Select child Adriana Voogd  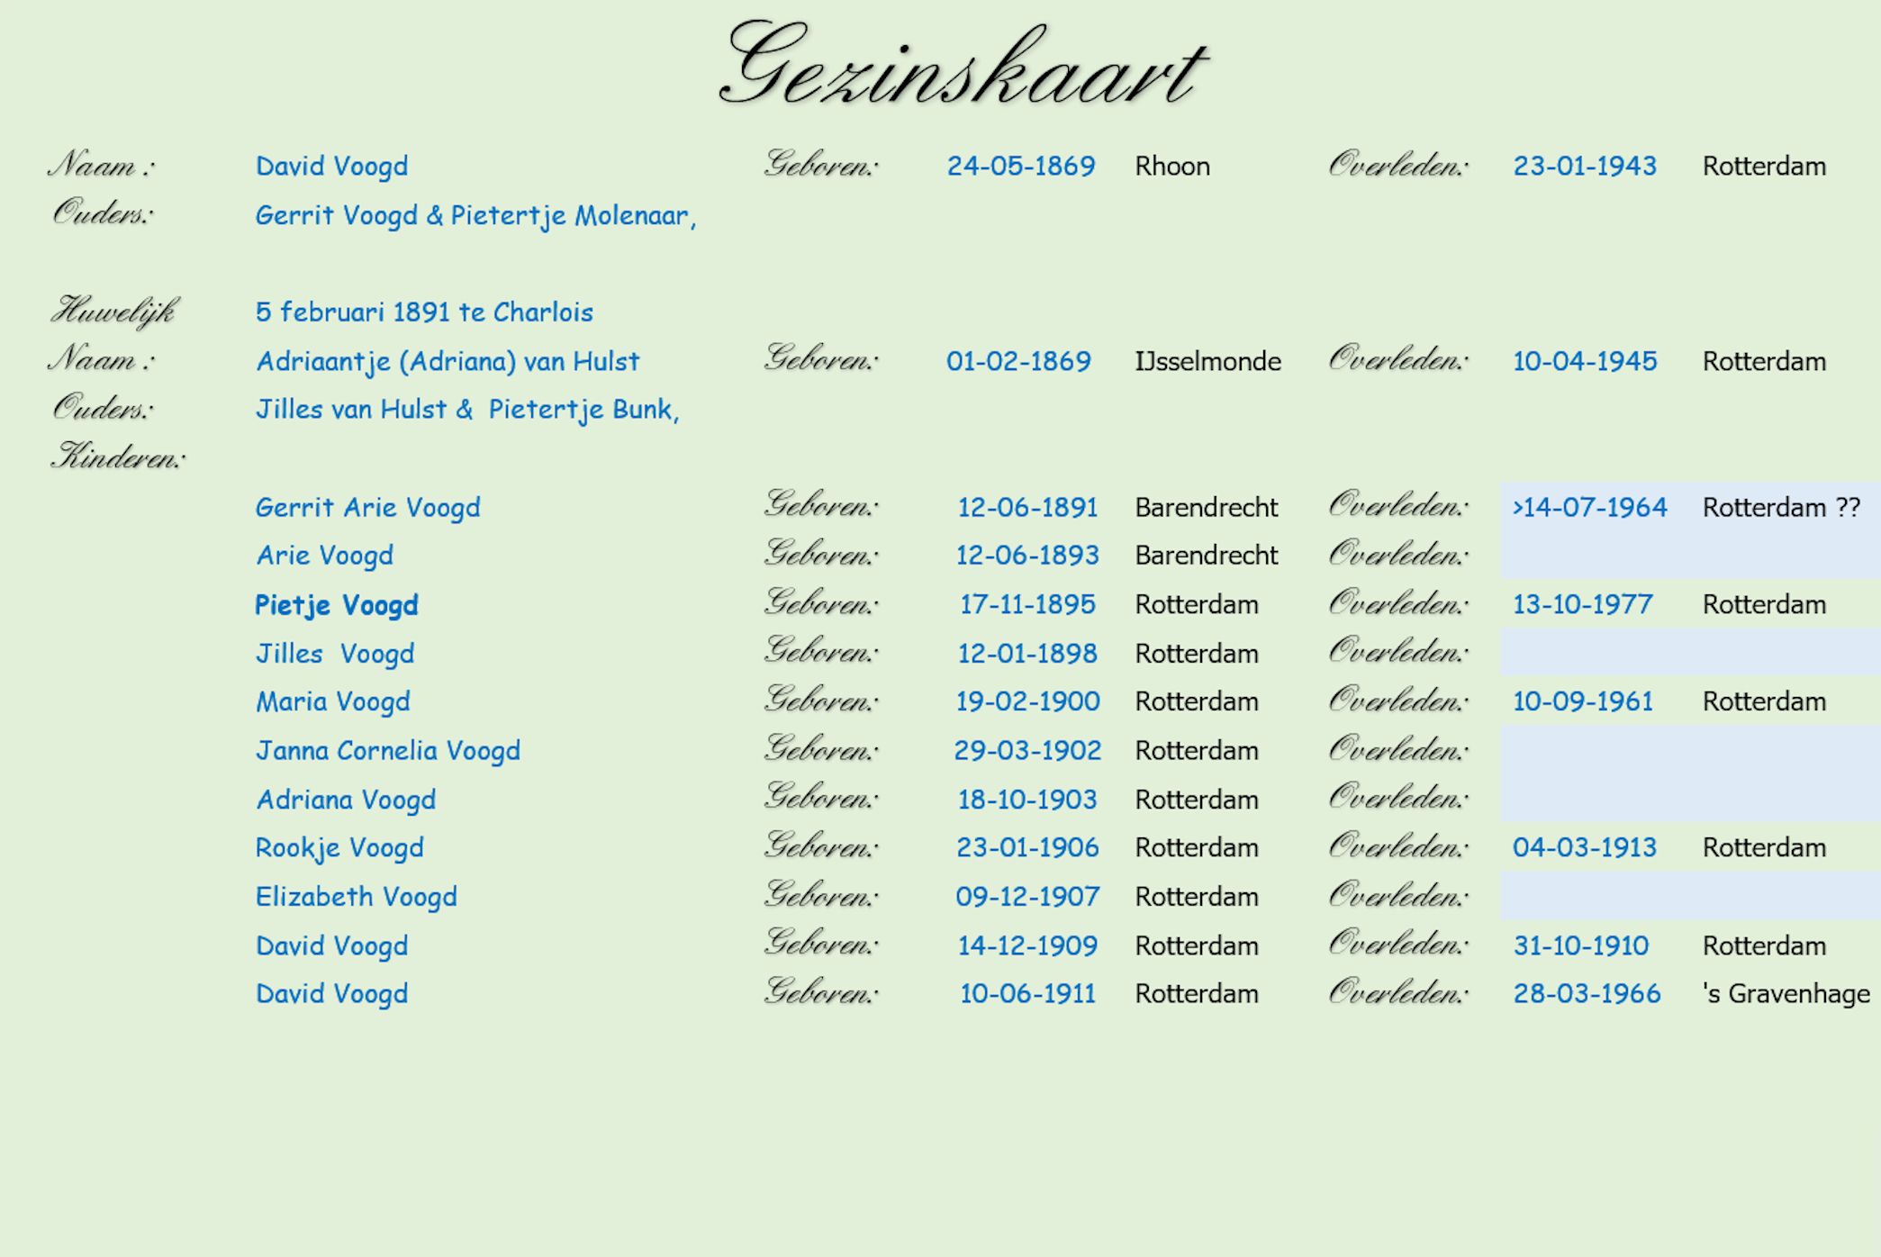(x=345, y=800)
